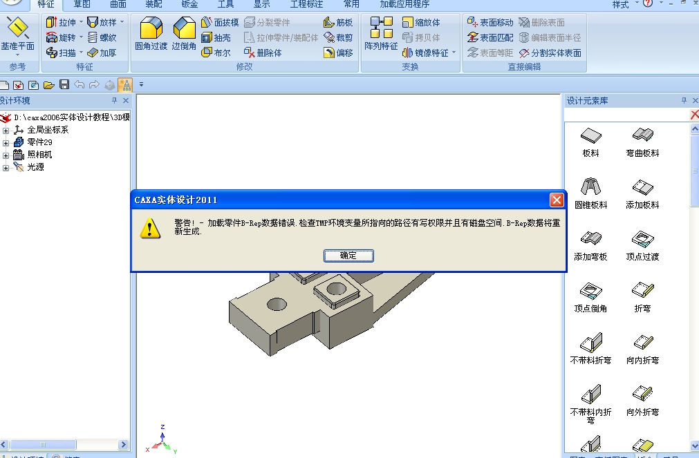Pin the 设计元素库 panel

point(684,101)
